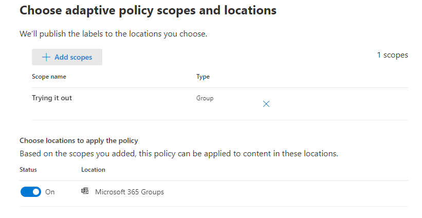
Task: Click the Add scopes button label
Action: coord(73,57)
